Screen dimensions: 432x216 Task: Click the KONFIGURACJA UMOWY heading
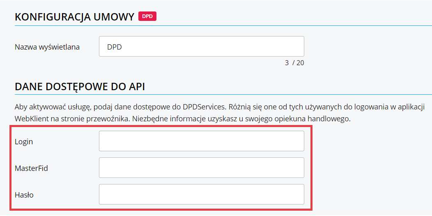[74, 17]
